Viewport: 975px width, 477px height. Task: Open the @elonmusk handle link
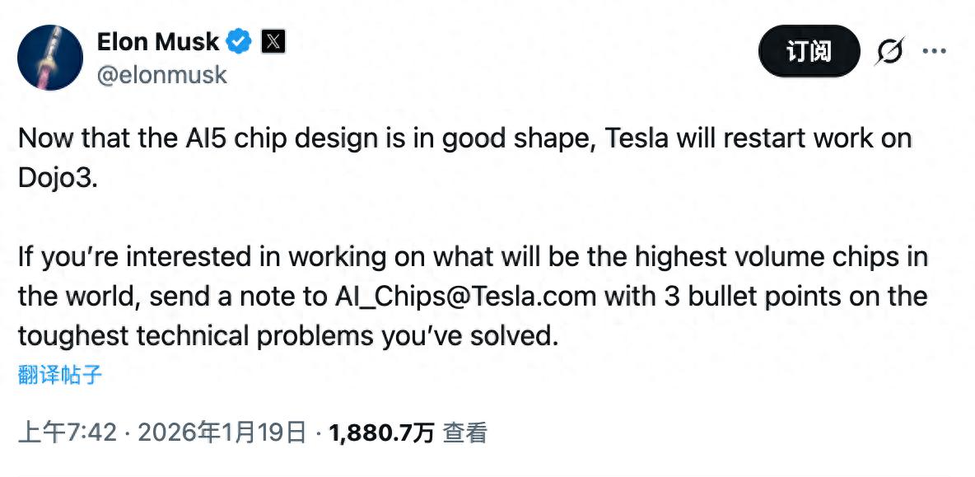(161, 75)
